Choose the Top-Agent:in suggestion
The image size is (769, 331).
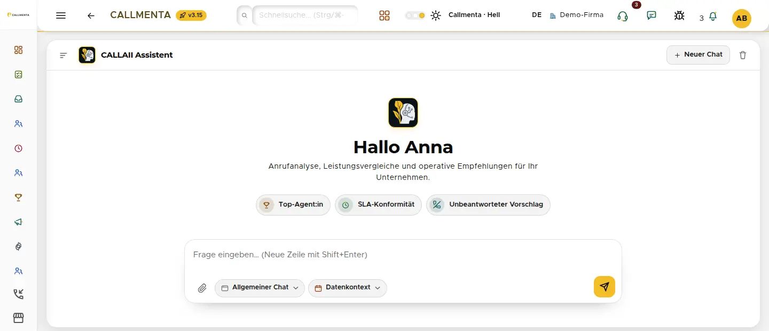[293, 205]
